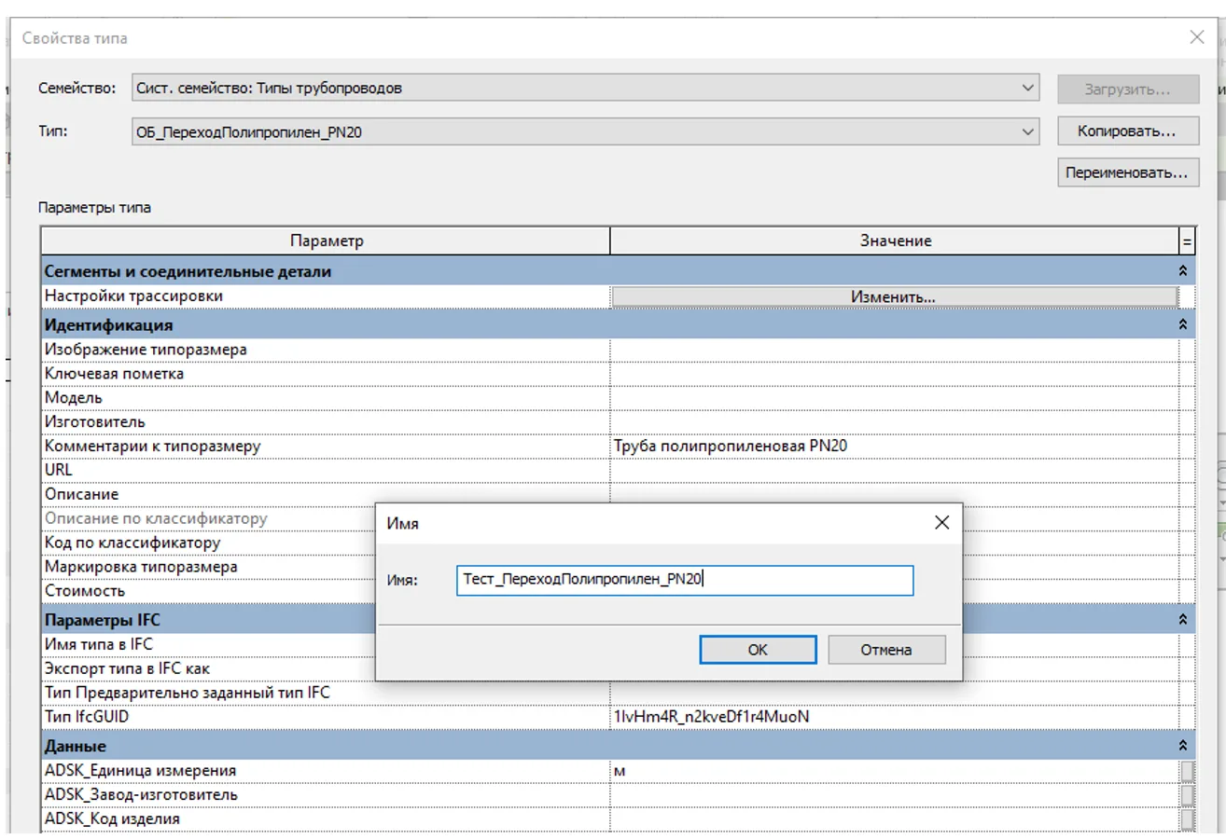Select the Комментарии к типоразмеру value cell

click(893, 446)
